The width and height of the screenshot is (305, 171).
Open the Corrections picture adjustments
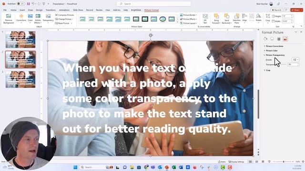point(21,19)
